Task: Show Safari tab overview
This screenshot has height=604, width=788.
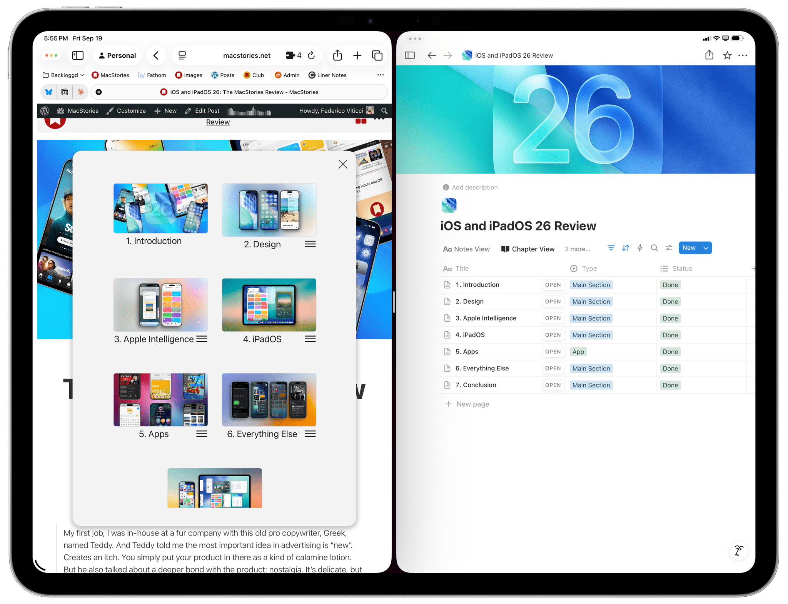Action: click(377, 55)
